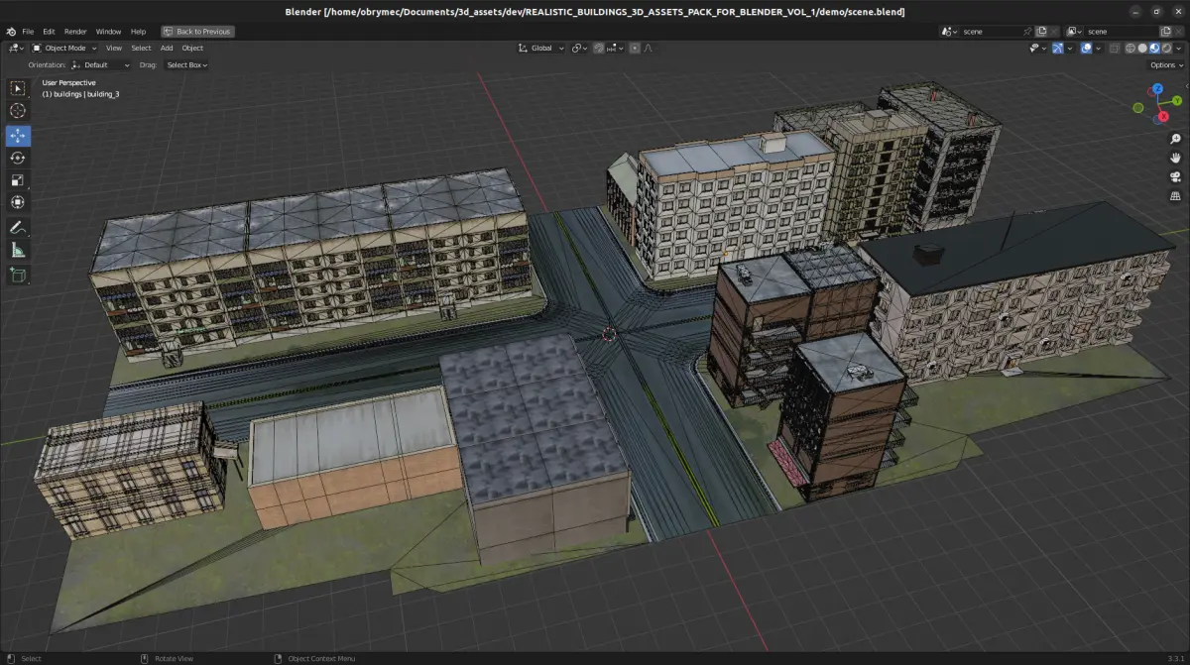Click the Blender logo menu icon

coord(11,32)
